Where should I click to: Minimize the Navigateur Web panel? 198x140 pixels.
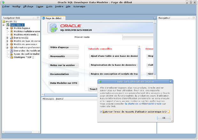[x=38, y=18]
